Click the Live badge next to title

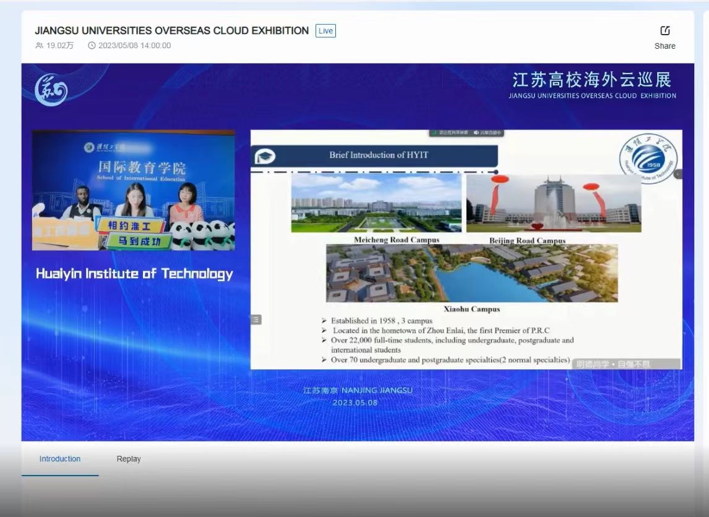pos(325,31)
